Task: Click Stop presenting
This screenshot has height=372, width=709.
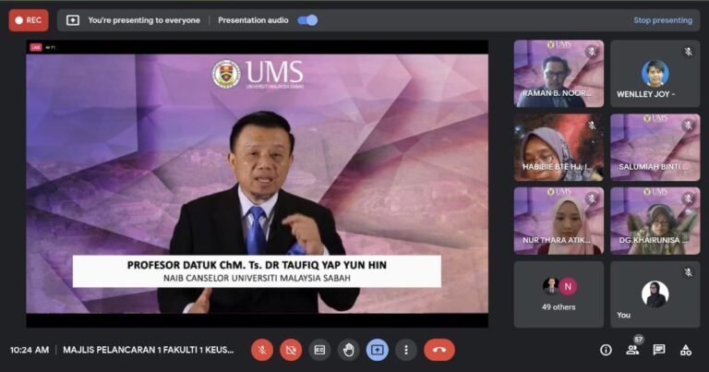Action: click(662, 20)
